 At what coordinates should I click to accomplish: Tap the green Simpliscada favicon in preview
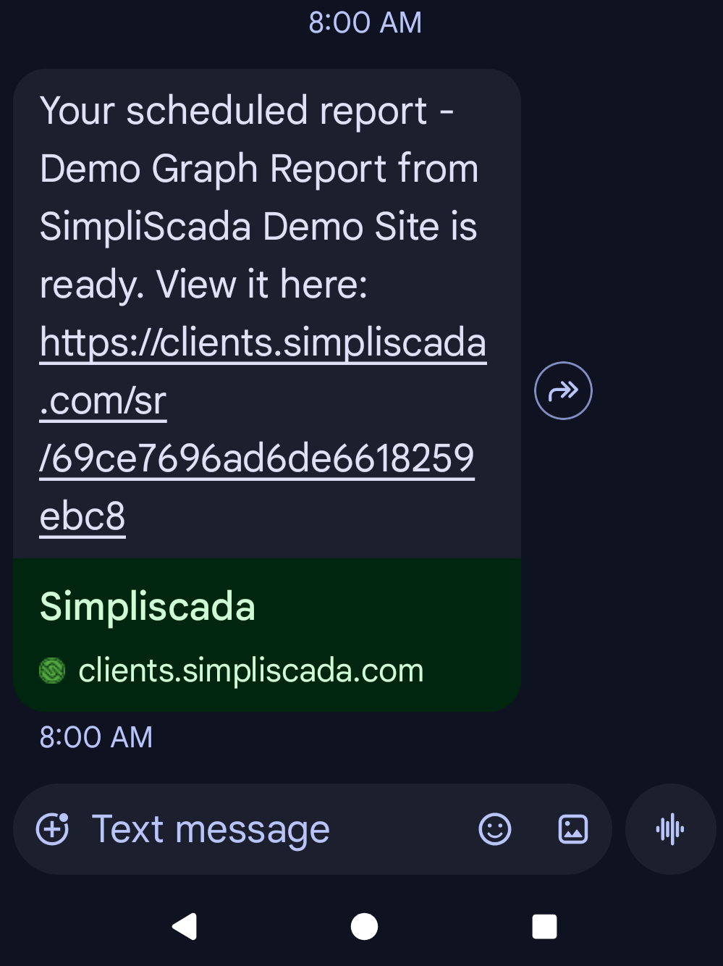[x=52, y=671]
